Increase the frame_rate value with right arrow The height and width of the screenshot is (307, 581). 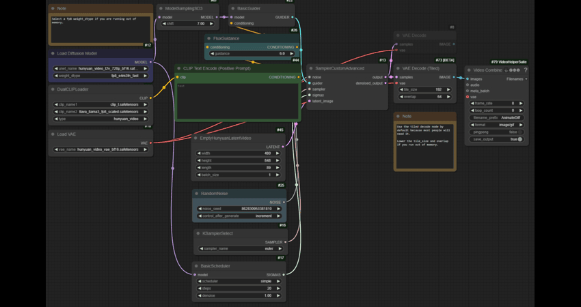tap(521, 104)
